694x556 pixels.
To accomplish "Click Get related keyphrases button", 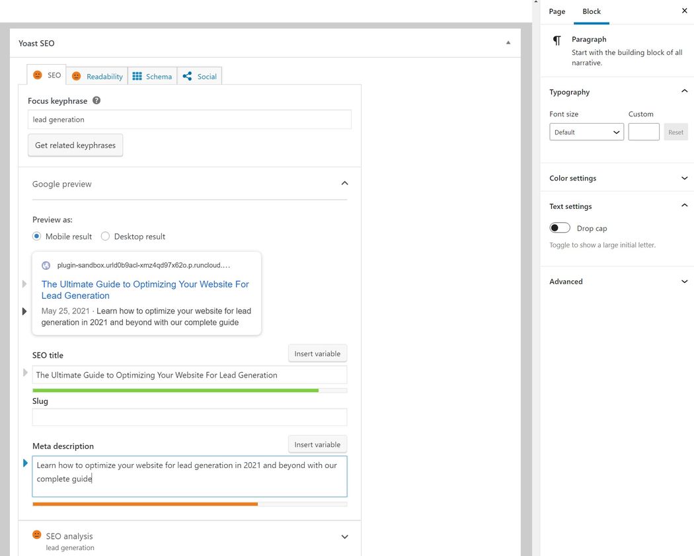I will pos(75,145).
